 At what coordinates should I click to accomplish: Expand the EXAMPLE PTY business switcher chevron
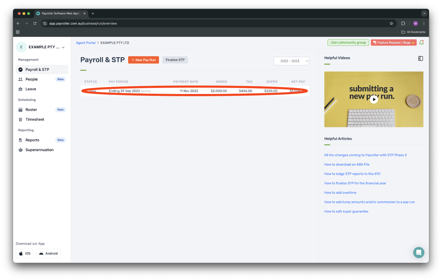tap(63, 47)
